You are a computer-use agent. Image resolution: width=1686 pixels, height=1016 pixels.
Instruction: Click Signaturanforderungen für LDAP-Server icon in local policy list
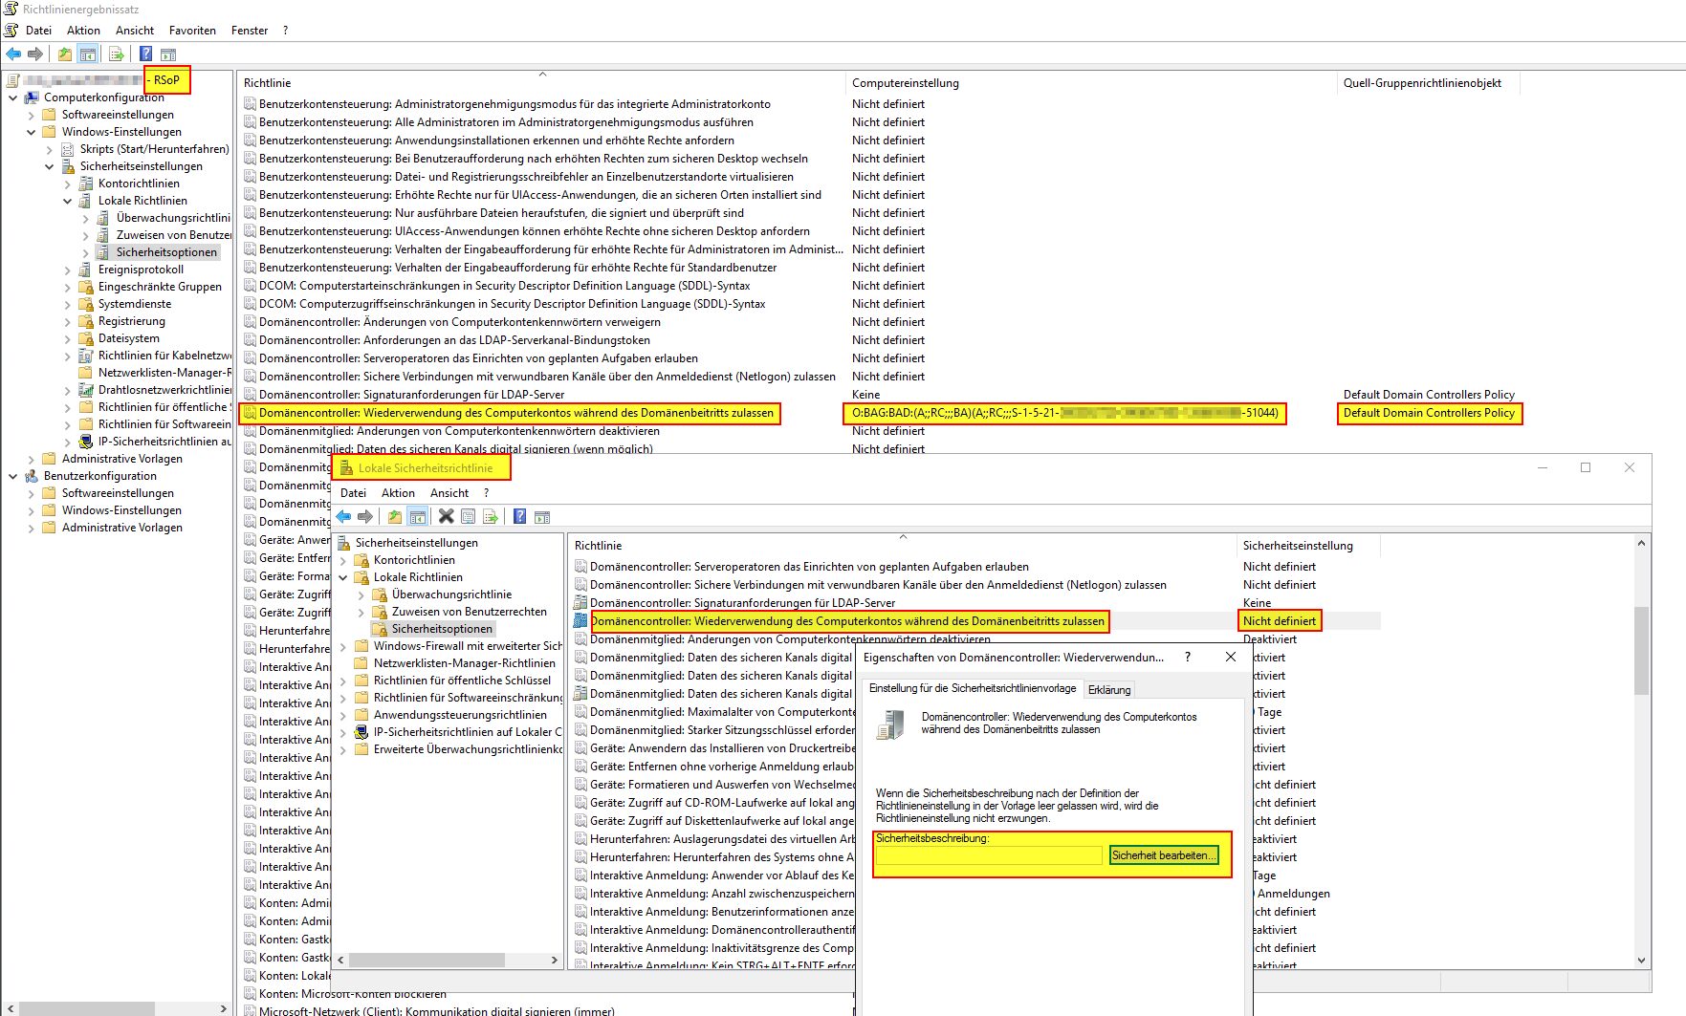[x=580, y=603]
